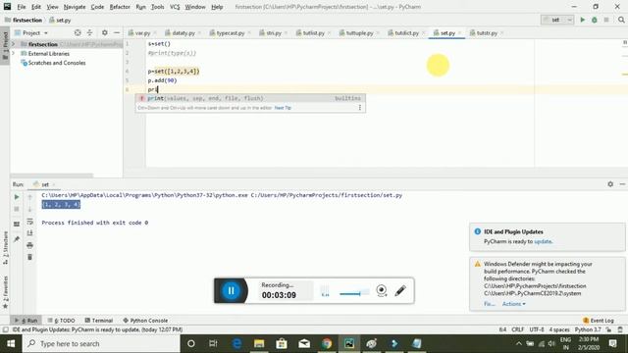This screenshot has width=628, height=353.
Task: Open the set run configuration dropdown
Action: (557, 20)
